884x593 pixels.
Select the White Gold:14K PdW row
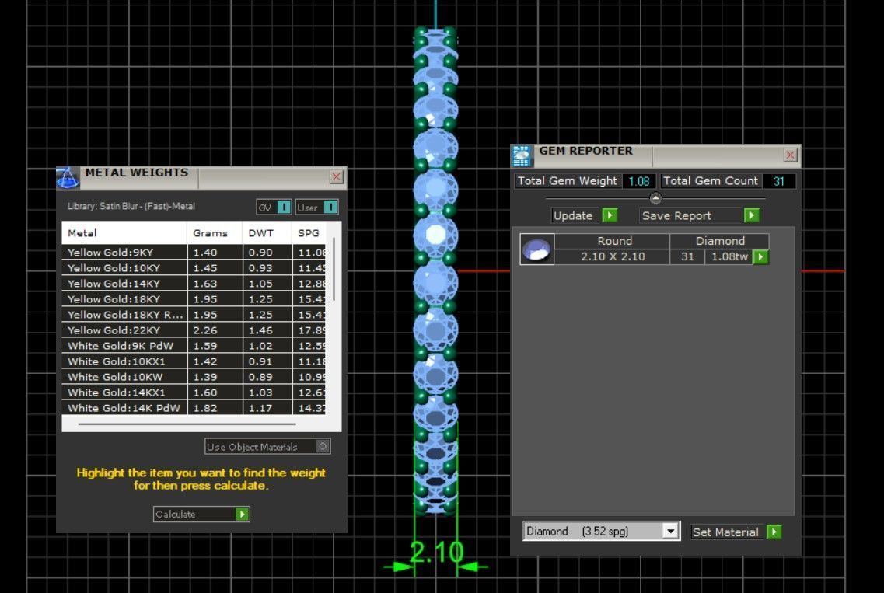194,407
